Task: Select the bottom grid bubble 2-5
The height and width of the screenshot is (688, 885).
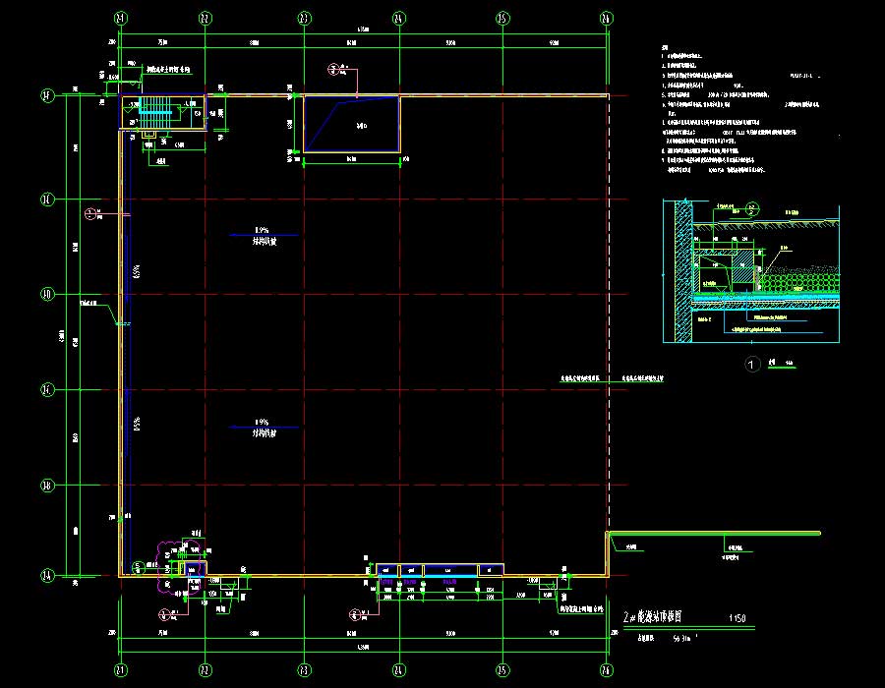Action: click(x=502, y=670)
